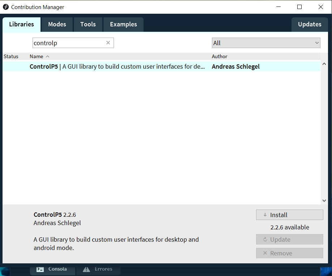332x276 pixels.
Task: Click the ControlP5 2.2.6 title in details
Action: pos(55,215)
